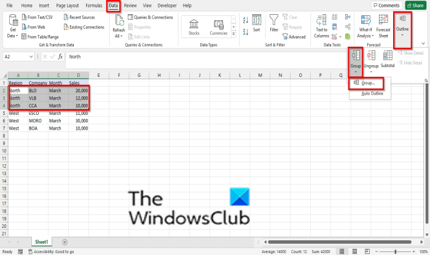The image size is (430, 255).
Task: Click the Group button icon
Action: [x=356, y=56]
